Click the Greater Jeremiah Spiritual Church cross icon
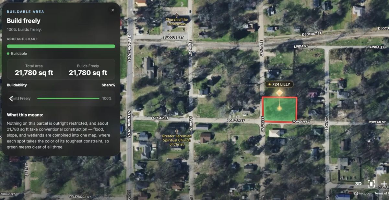This screenshot has height=200, width=389. pos(177,131)
